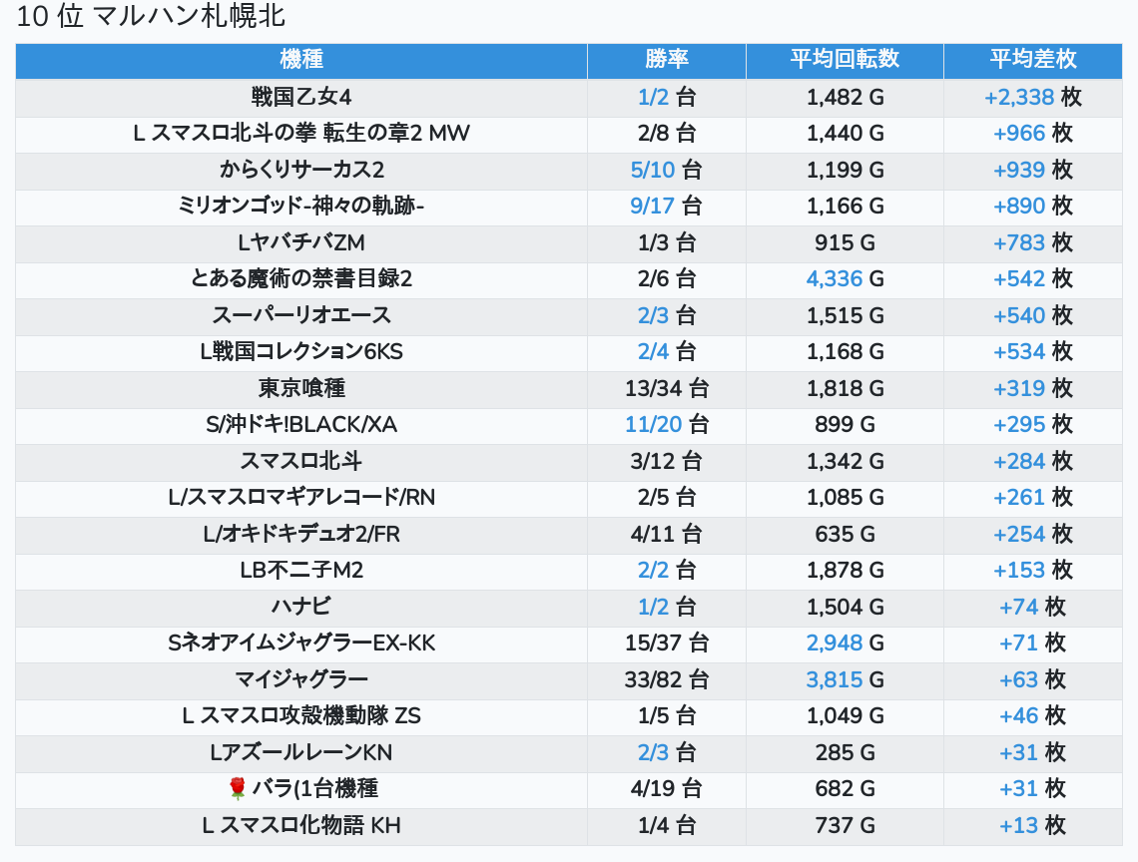The width and height of the screenshot is (1138, 862).
Task: Select the ハナビ machine name
Action: tap(301, 607)
